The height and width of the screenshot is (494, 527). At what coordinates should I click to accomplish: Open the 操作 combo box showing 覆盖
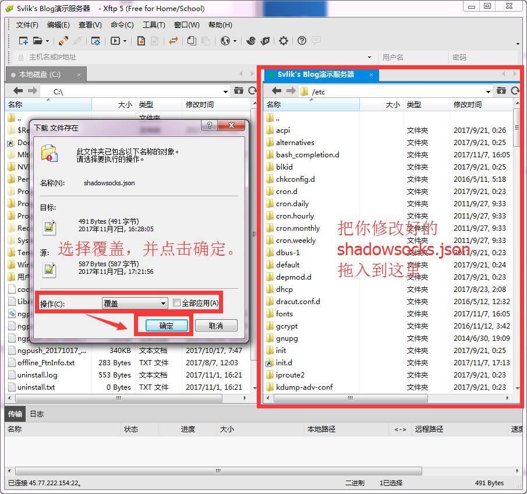[135, 304]
